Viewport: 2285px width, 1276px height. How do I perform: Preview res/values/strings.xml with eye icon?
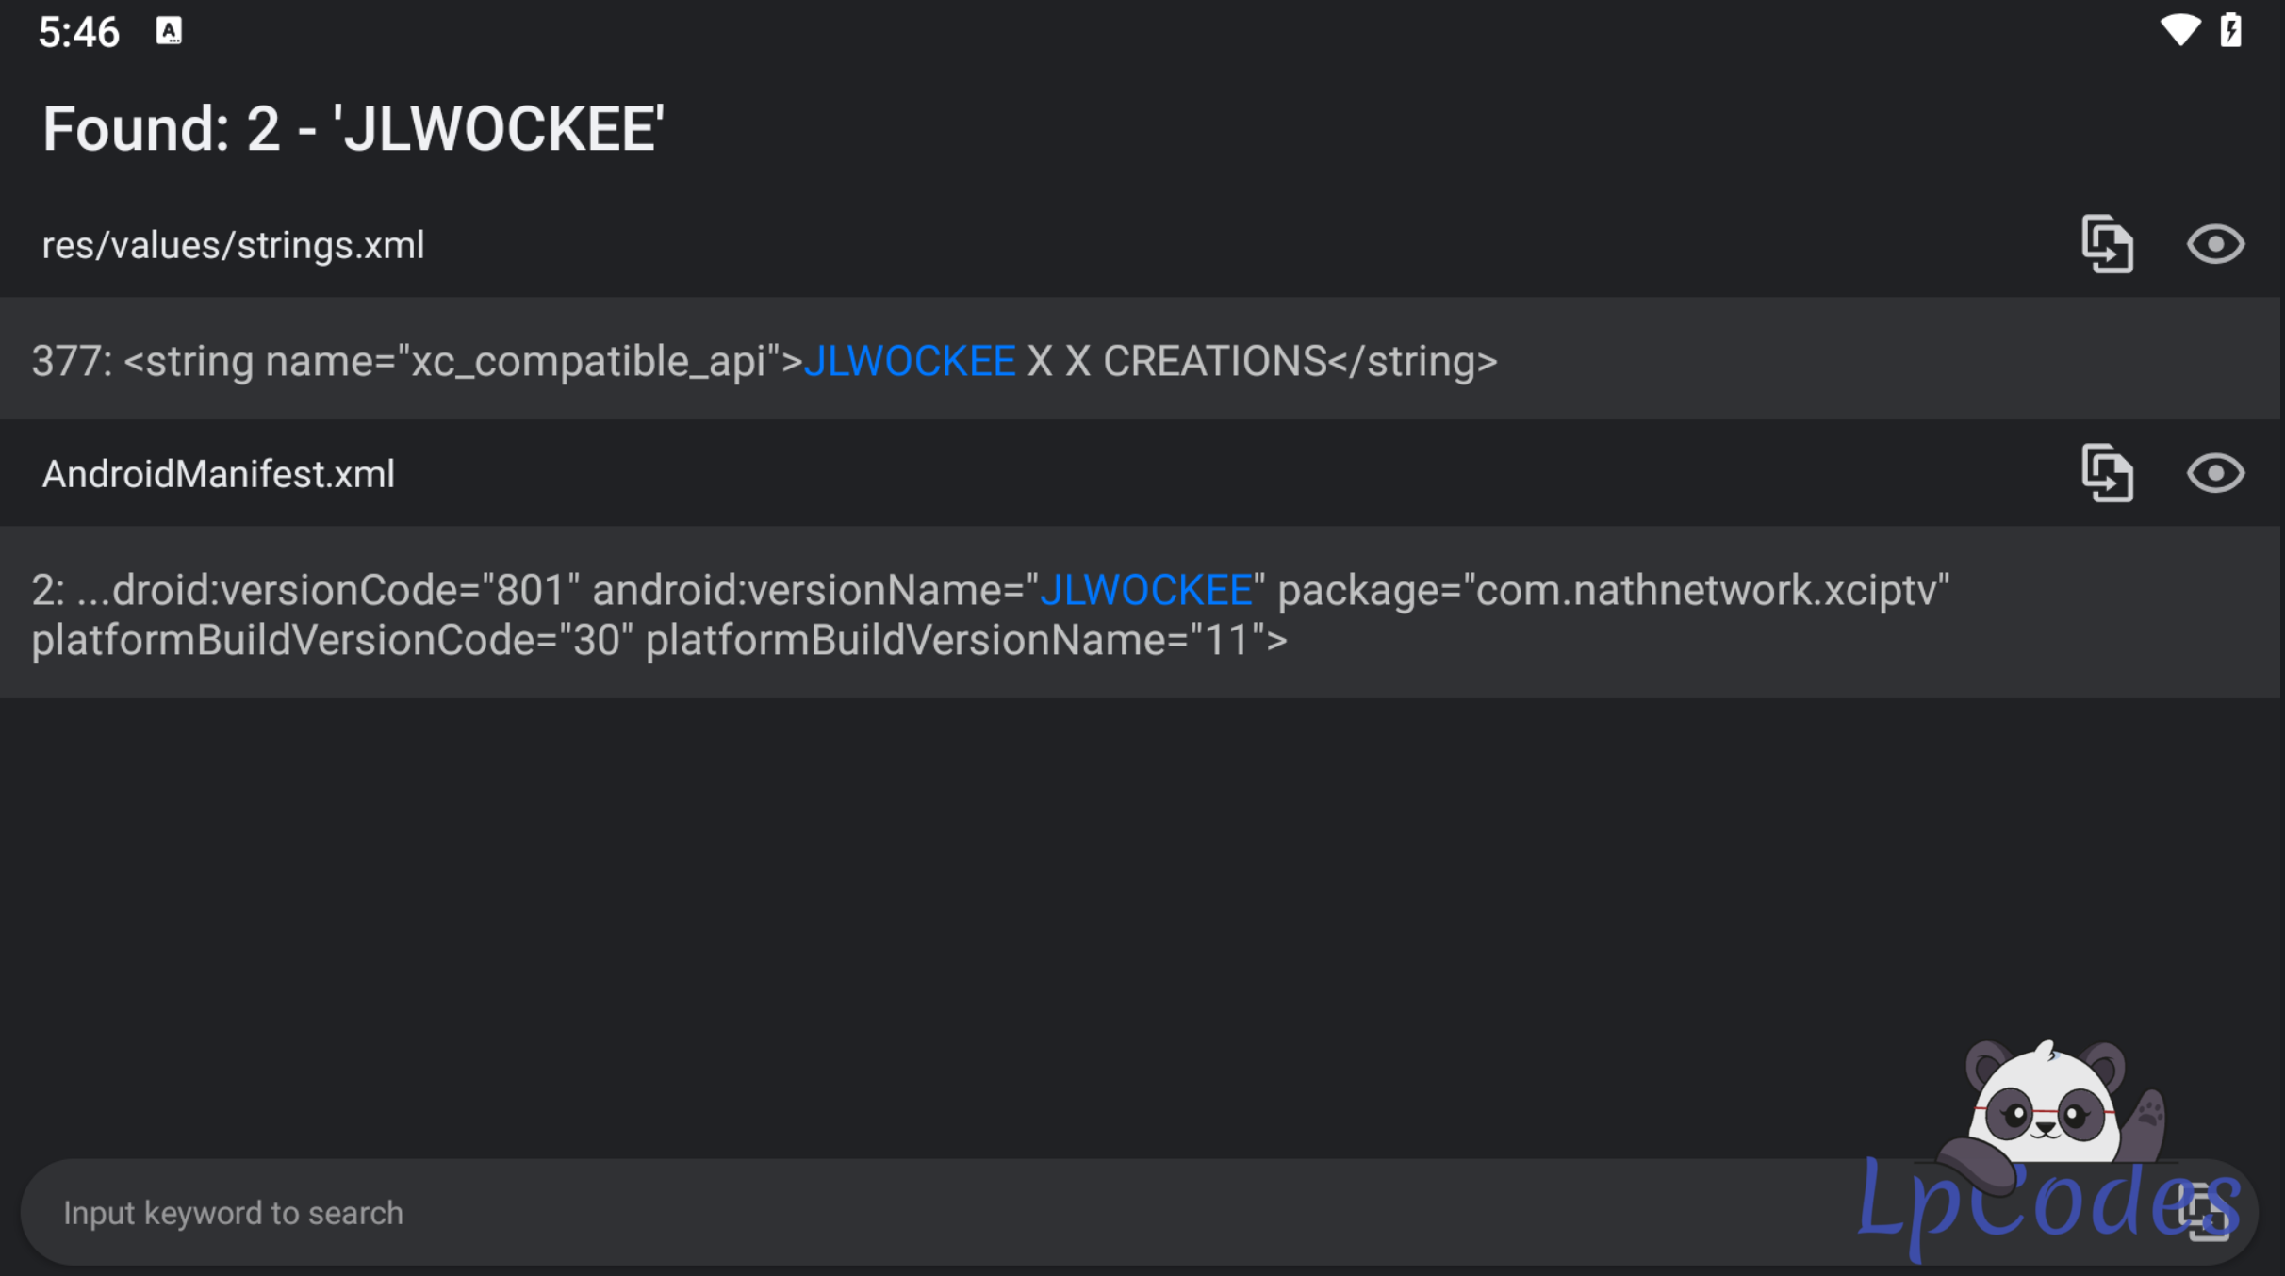tap(2215, 244)
